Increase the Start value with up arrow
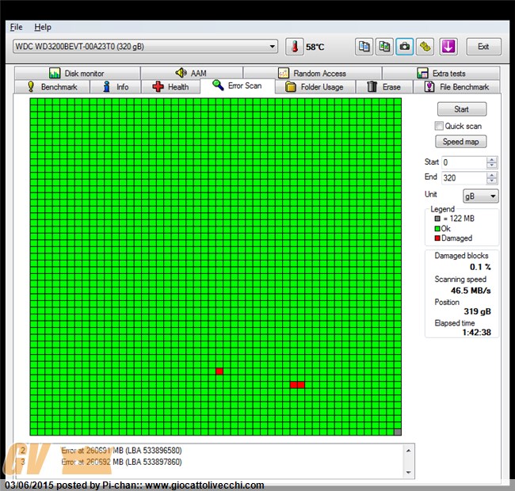 [492, 159]
